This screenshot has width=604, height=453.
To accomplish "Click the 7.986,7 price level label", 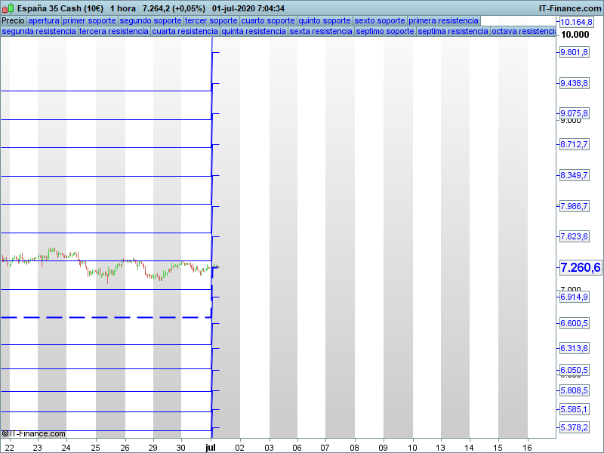I will [575, 206].
